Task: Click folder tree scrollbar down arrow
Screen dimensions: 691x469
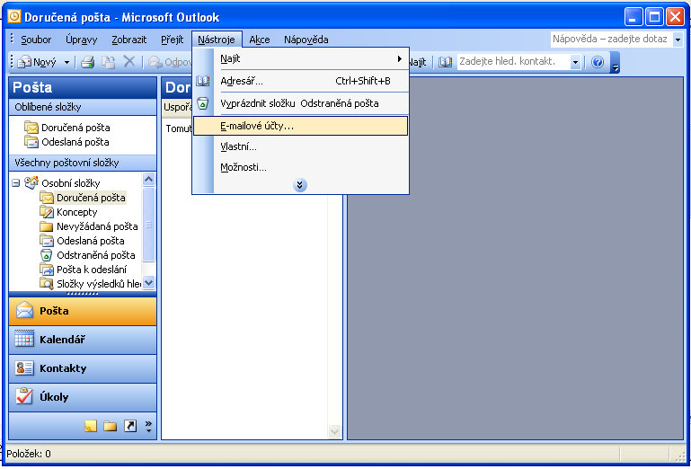Action: click(x=149, y=283)
